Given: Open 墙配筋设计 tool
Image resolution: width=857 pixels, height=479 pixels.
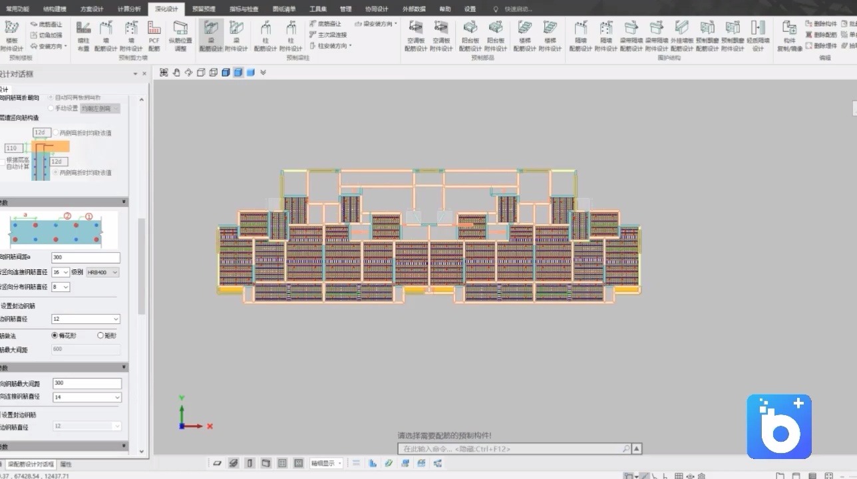Looking at the screenshot, I should (x=106, y=35).
